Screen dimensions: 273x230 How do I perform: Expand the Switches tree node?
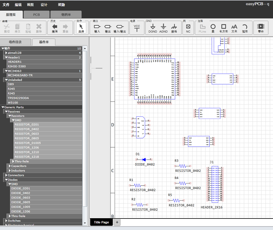(x=6, y=221)
